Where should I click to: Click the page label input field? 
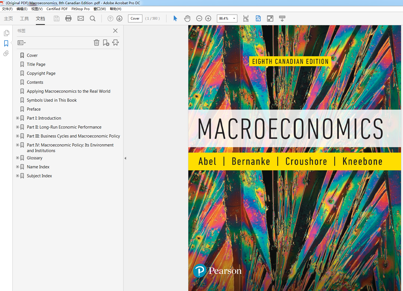pyautogui.click(x=135, y=18)
